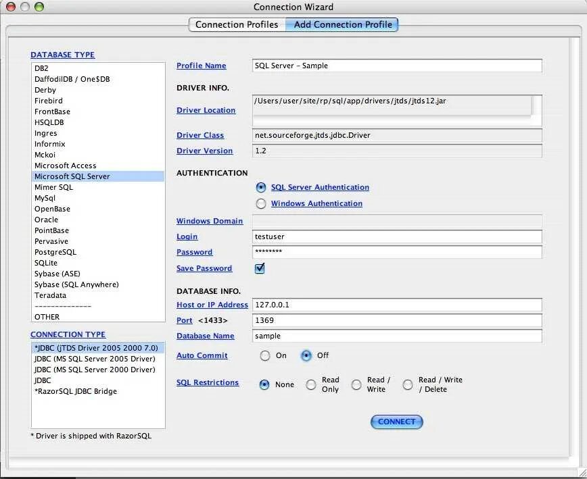Click the Windows Domain field
The width and height of the screenshot is (587, 479).
397,222
